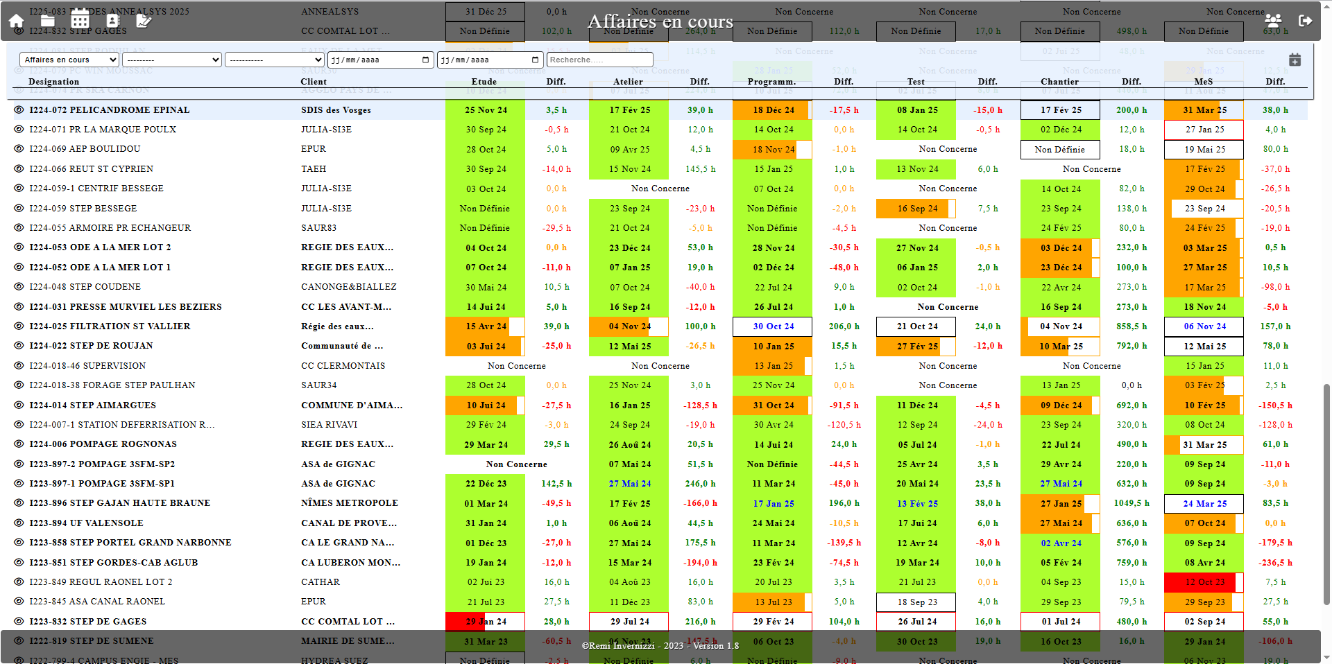Click eye icon for I223-894 UF VALENSOLE
The image size is (1332, 664).
pos(19,523)
